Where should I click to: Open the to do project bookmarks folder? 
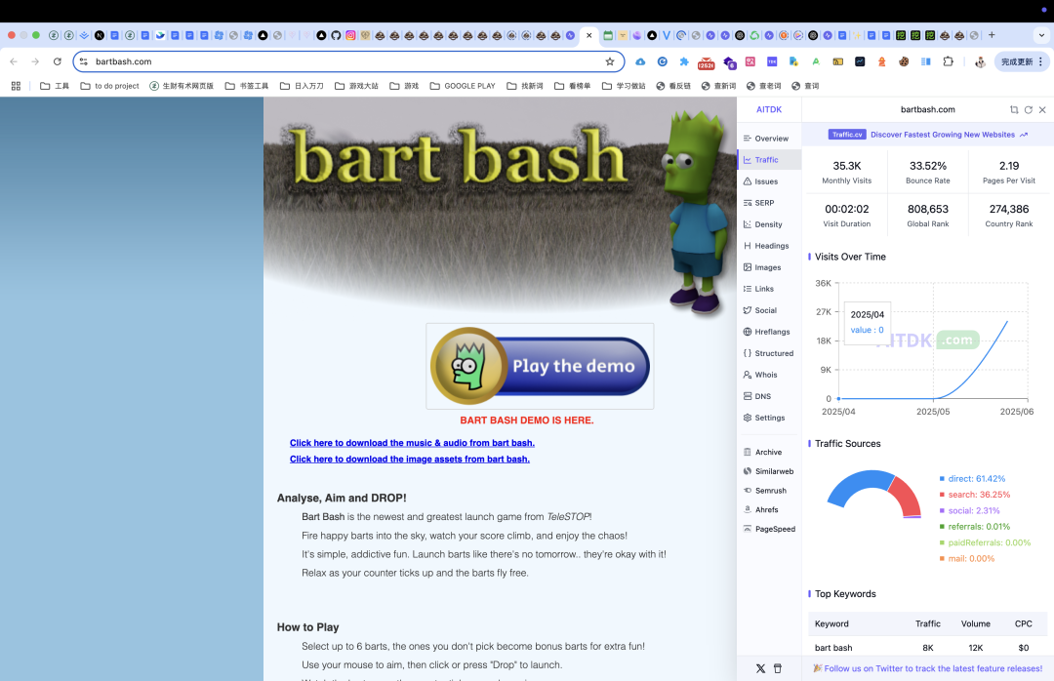[109, 86]
